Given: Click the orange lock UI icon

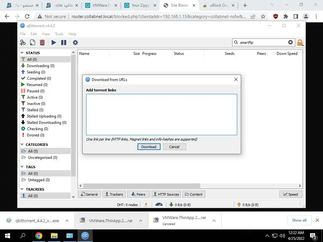Looking at the screenshot, I should (300, 43).
